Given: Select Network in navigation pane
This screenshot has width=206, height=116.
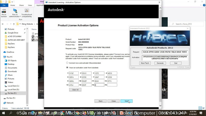Looking at the screenshot, I should 10,103.
